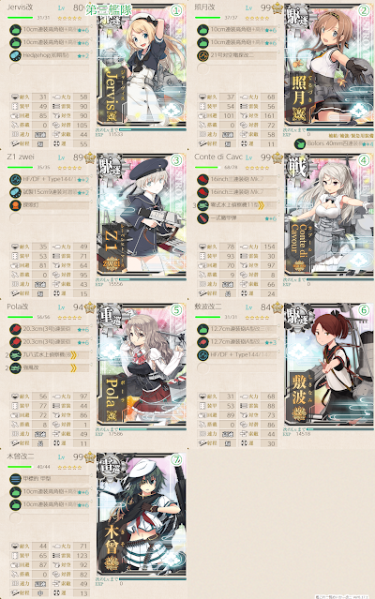Open Jervis改 ship card artwork
Image resolution: width=375 pixels, height=599 pixels.
[x=142, y=65]
